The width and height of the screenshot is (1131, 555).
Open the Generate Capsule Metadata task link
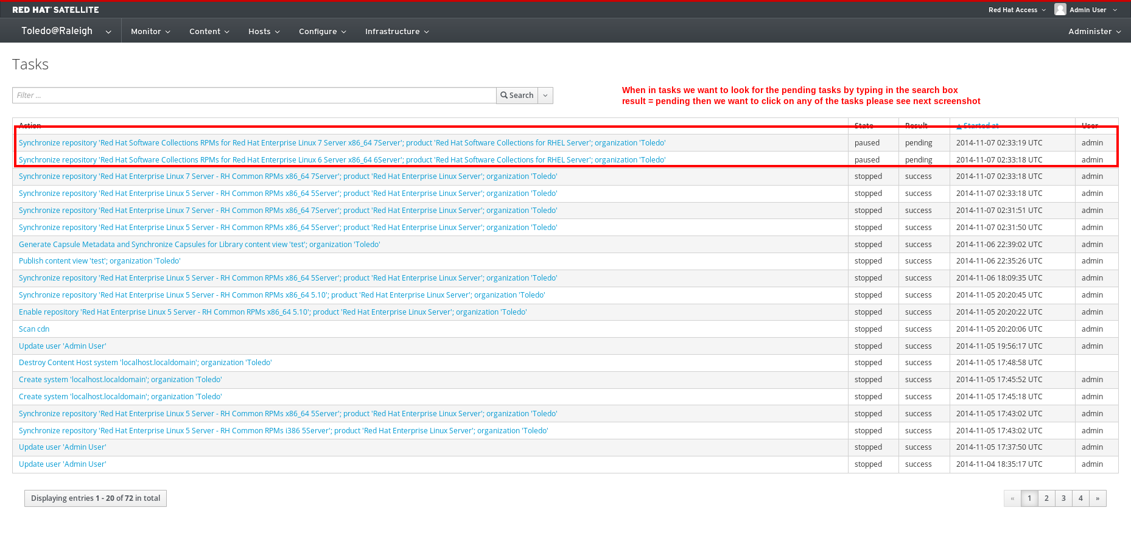coord(199,245)
